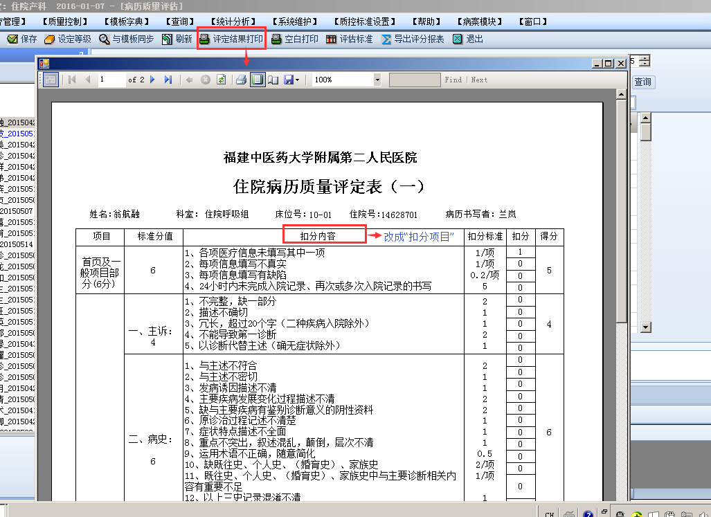Click item 各项医疗信息未填写其中一项
Viewport: 711px width, 517px height.
point(254,253)
